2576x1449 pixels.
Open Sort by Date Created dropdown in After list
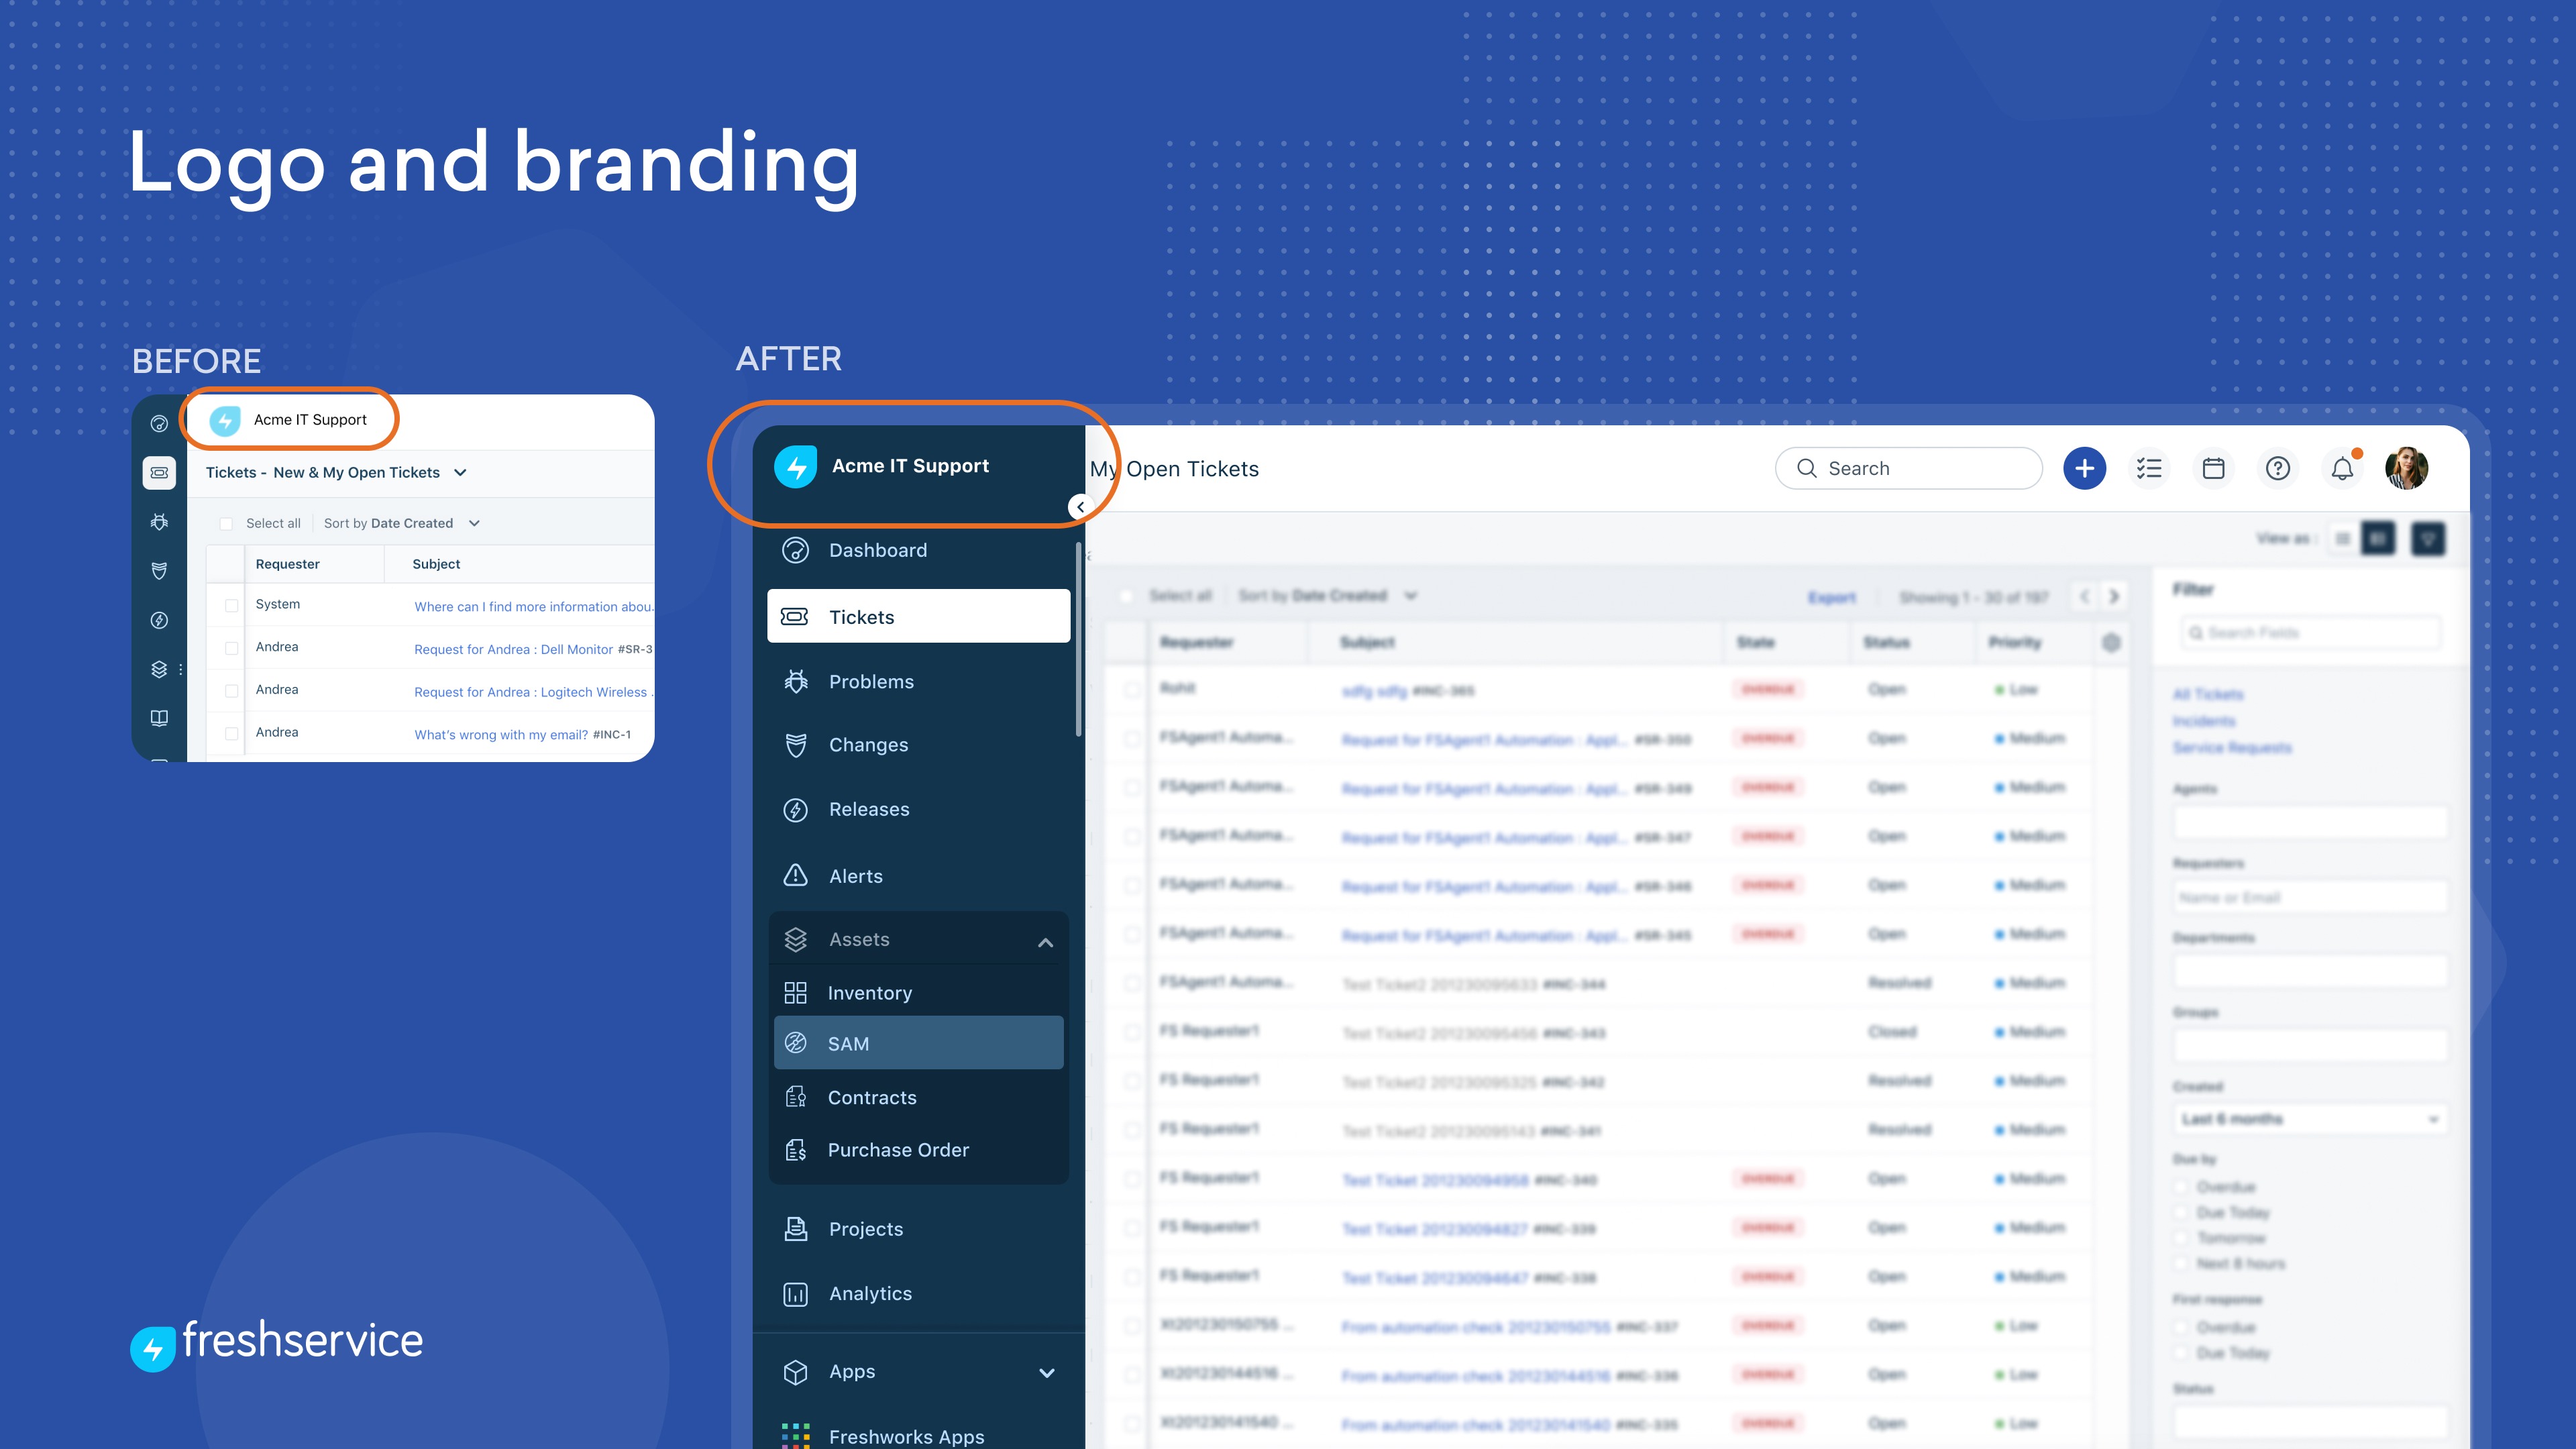tap(1328, 596)
